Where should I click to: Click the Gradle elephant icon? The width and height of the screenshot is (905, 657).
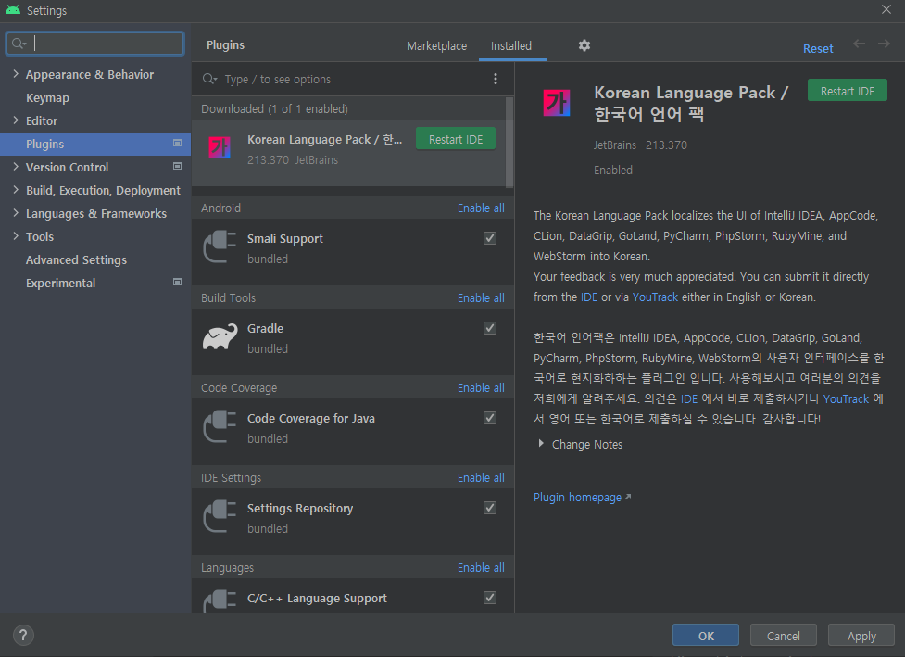pyautogui.click(x=220, y=336)
